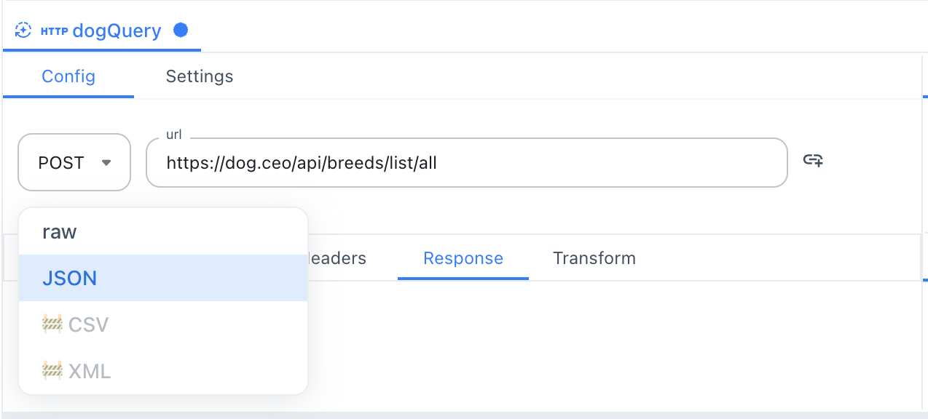Open the Headers tab
928x419 pixels.
pyautogui.click(x=342, y=258)
